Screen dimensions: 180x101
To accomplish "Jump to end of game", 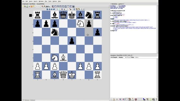I will click(x=54, y=9).
